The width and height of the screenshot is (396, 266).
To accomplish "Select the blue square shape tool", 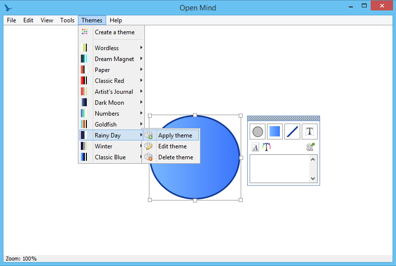I will point(274,132).
